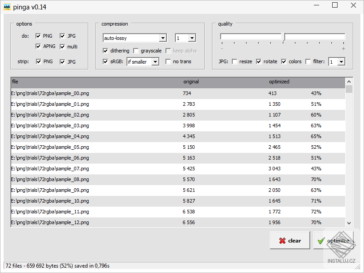The width and height of the screenshot is (364, 273).
Task: Enable JPG resize checkbox
Action: (x=235, y=61)
